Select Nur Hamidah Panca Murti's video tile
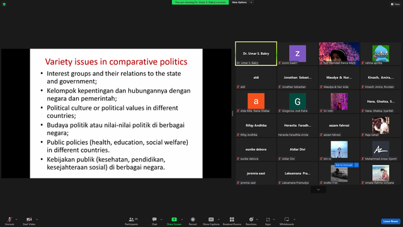The width and height of the screenshot is (403, 227). 339,54
